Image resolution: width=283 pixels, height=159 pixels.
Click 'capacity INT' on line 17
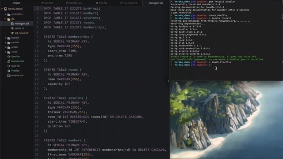coord(59,84)
